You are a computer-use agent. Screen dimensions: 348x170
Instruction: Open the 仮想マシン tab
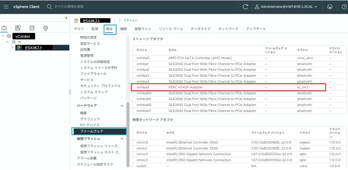(143, 29)
